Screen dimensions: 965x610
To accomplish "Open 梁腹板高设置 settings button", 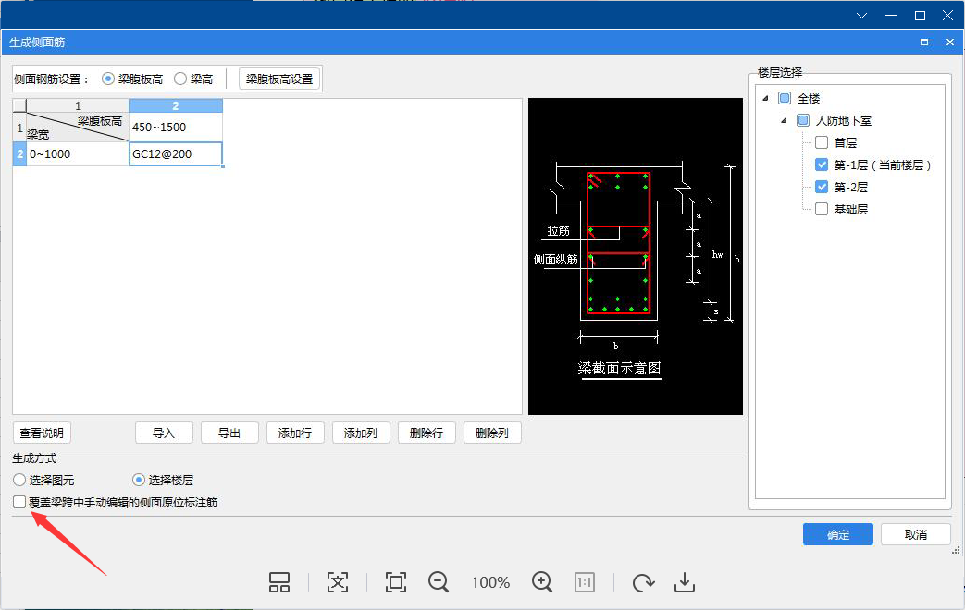I will (279, 79).
